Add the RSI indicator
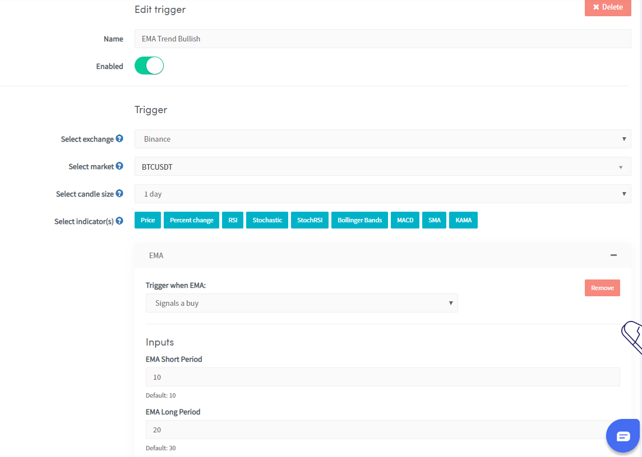642x457 pixels. point(233,220)
